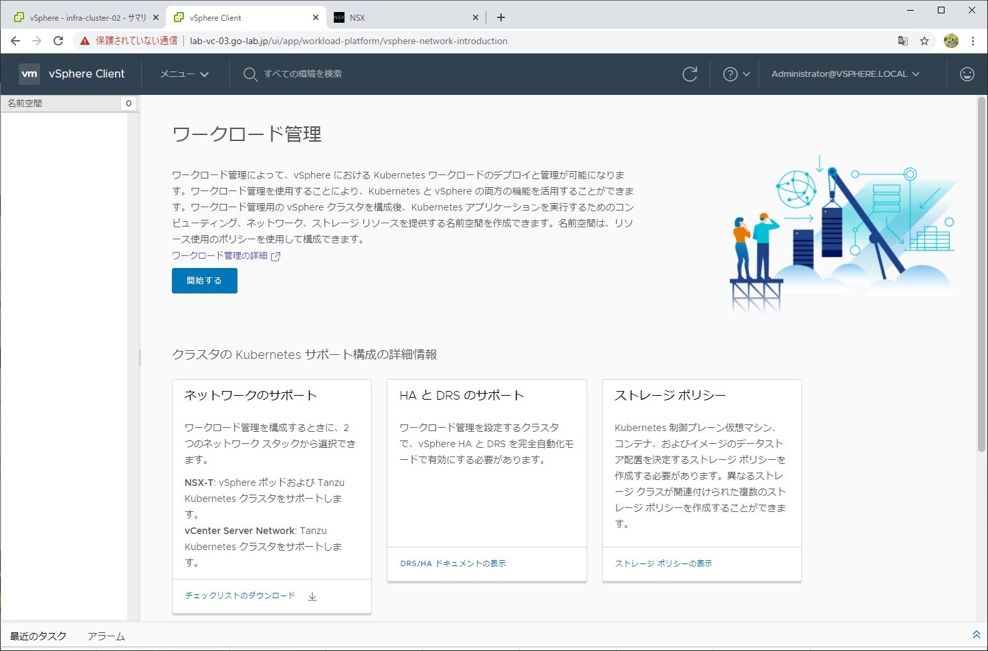Click the クラスタの Kubernetes サポート構成の詳細情報 heading
This screenshot has height=651, width=988.
pos(304,355)
